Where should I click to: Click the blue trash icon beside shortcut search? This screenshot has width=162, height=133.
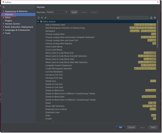[x=155, y=18]
